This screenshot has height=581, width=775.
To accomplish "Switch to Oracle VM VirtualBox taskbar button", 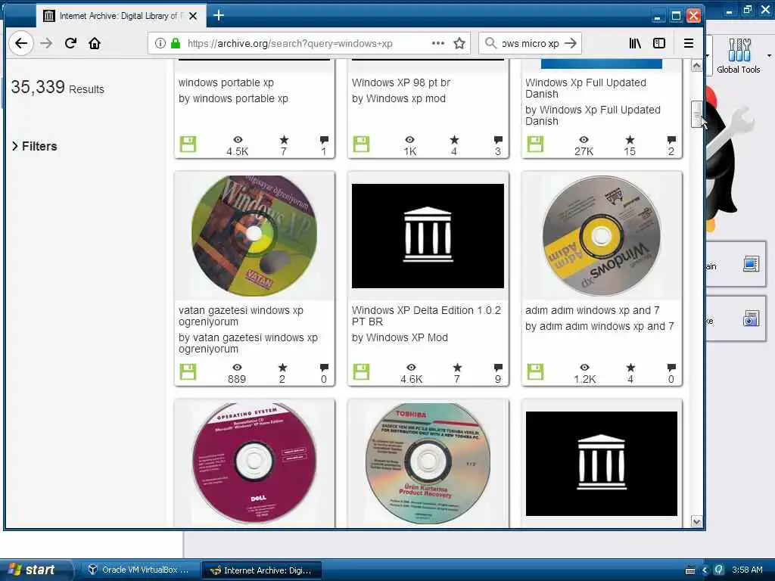I will click(x=138, y=570).
